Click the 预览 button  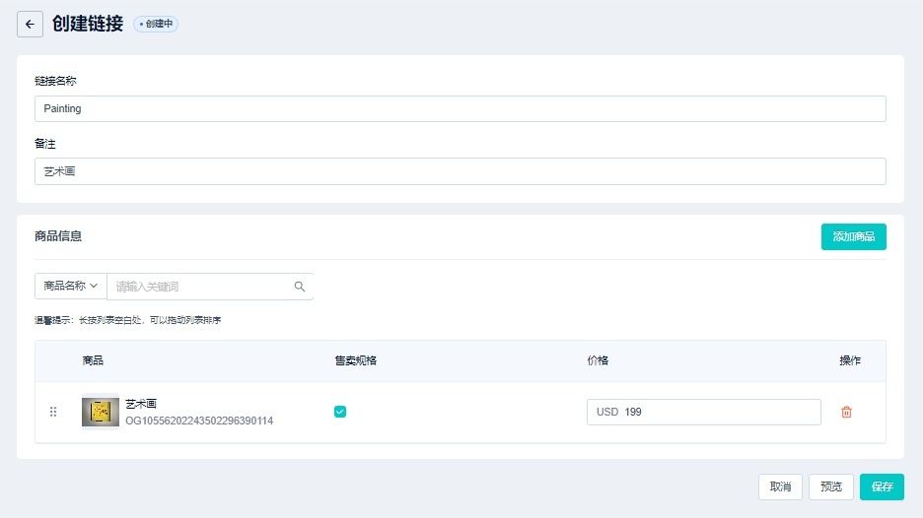tap(830, 486)
